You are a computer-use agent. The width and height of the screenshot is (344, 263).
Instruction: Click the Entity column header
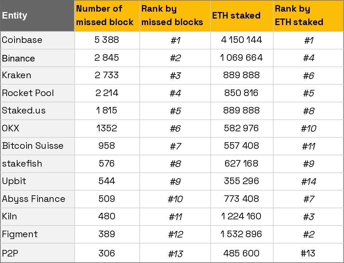(x=37, y=16)
